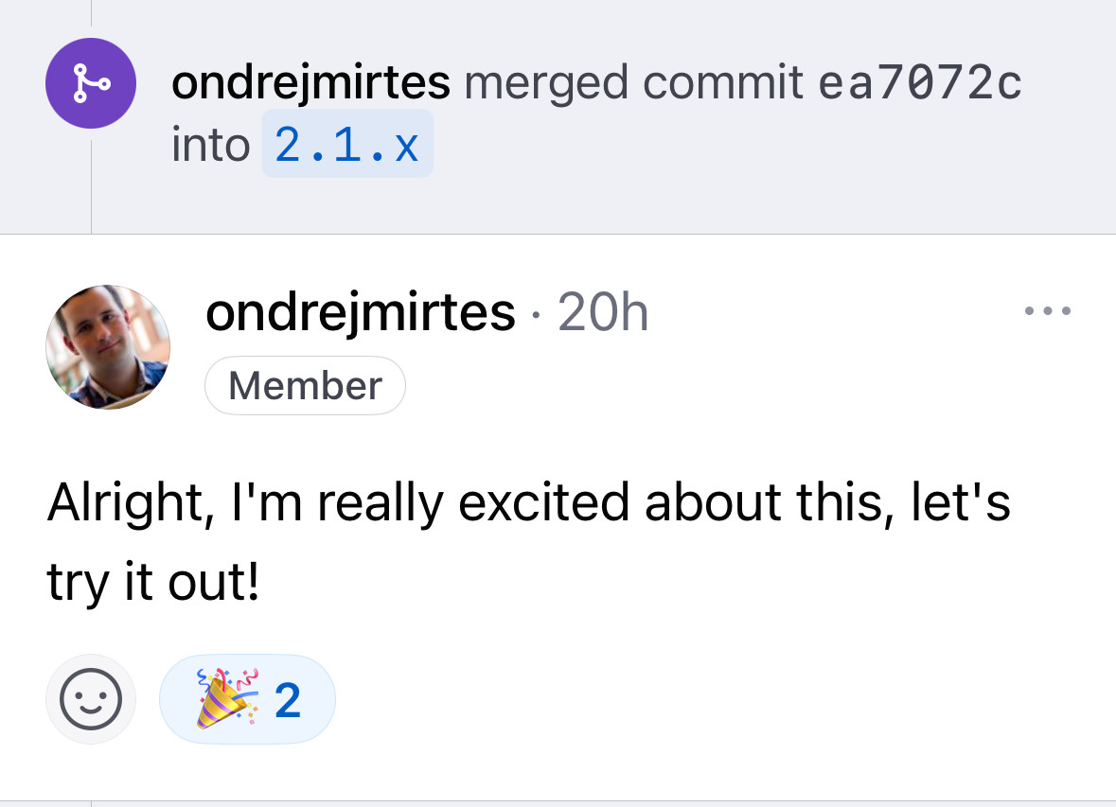The width and height of the screenshot is (1116, 807).
Task: Click ondrejmirtes avatar photo
Action: coord(108,346)
